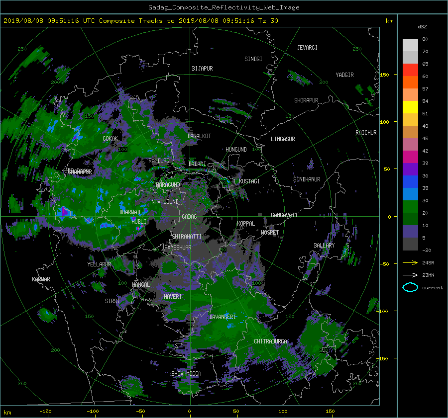Click the CHITRADURGA city label

click(271, 341)
